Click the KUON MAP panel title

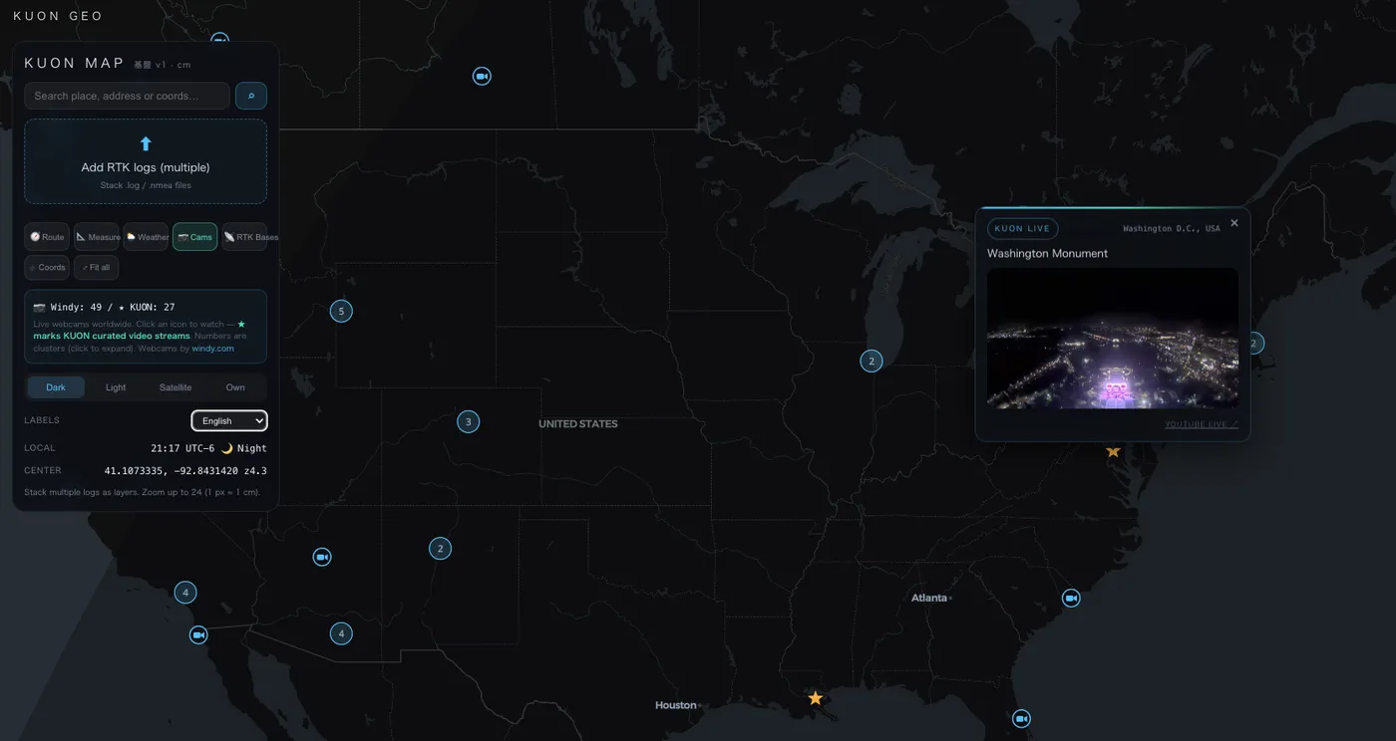click(74, 63)
